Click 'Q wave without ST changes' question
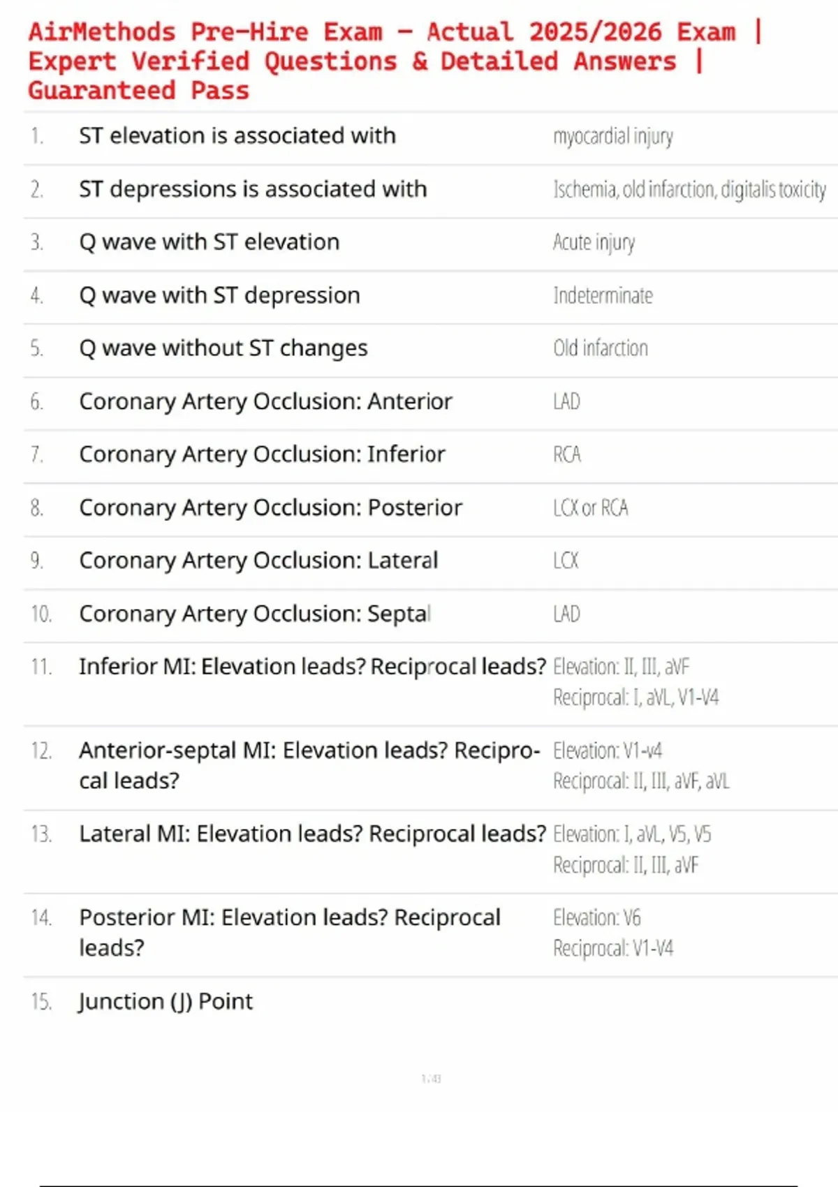Screen dimensions: 838x1187 tap(223, 348)
